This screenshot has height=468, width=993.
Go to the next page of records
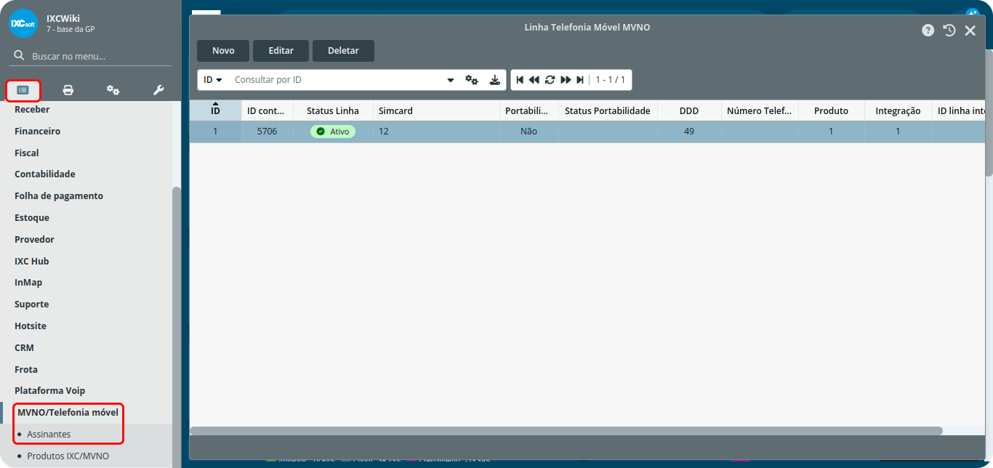pyautogui.click(x=566, y=80)
